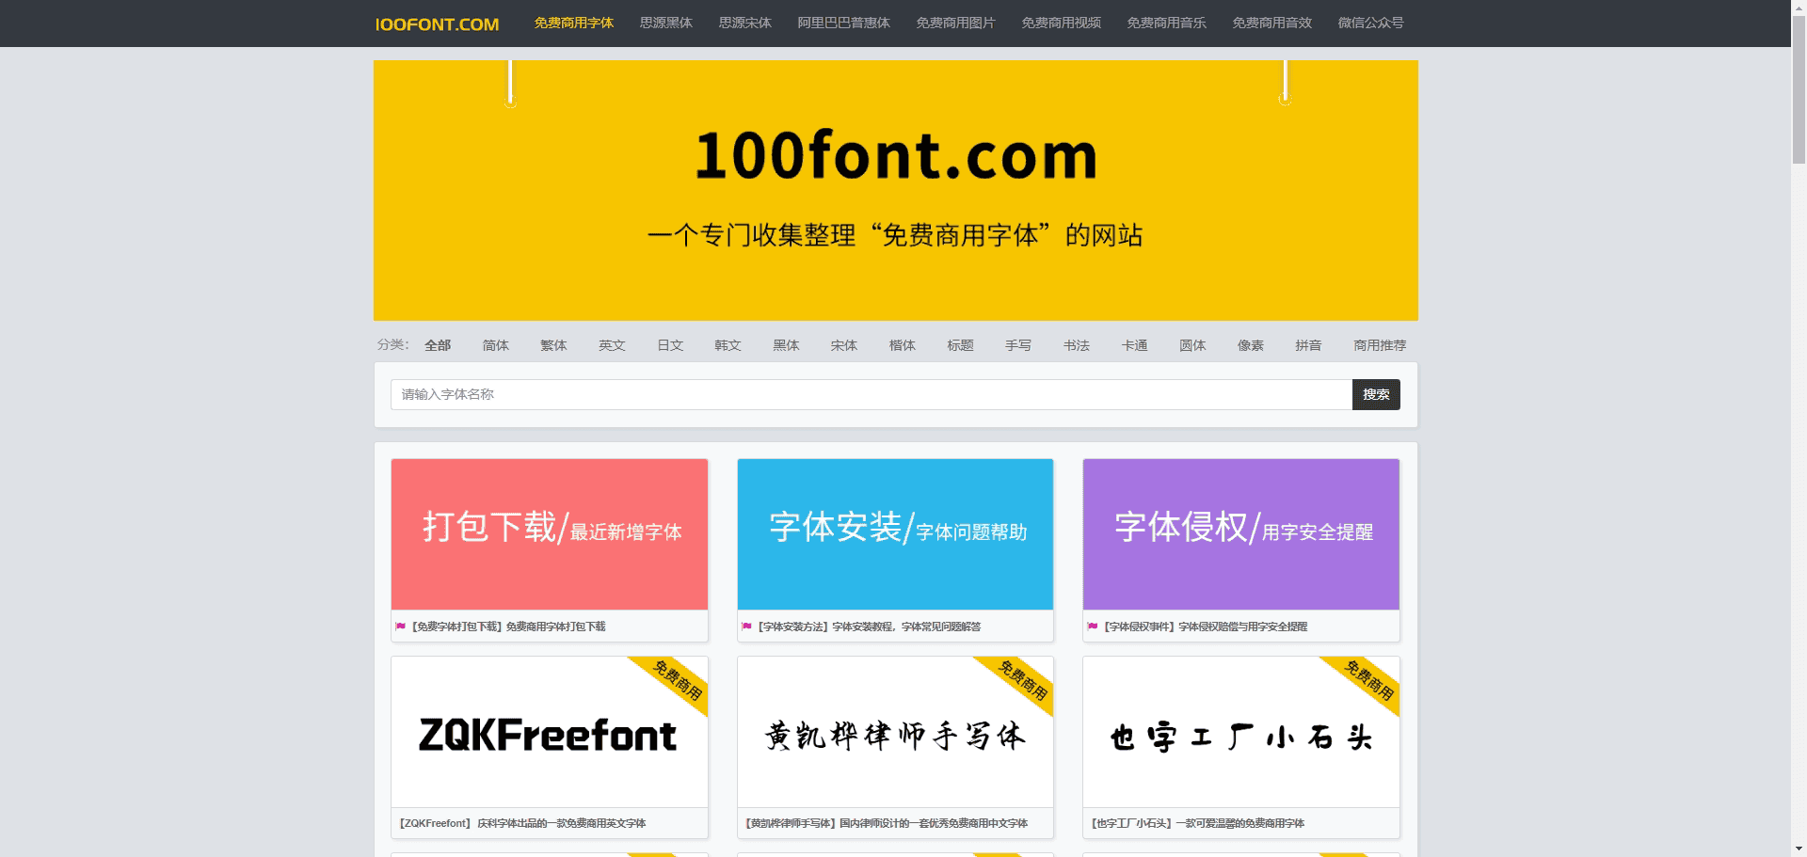This screenshot has width=1807, height=857.
Task: Focus the font name search field
Action: click(x=872, y=394)
